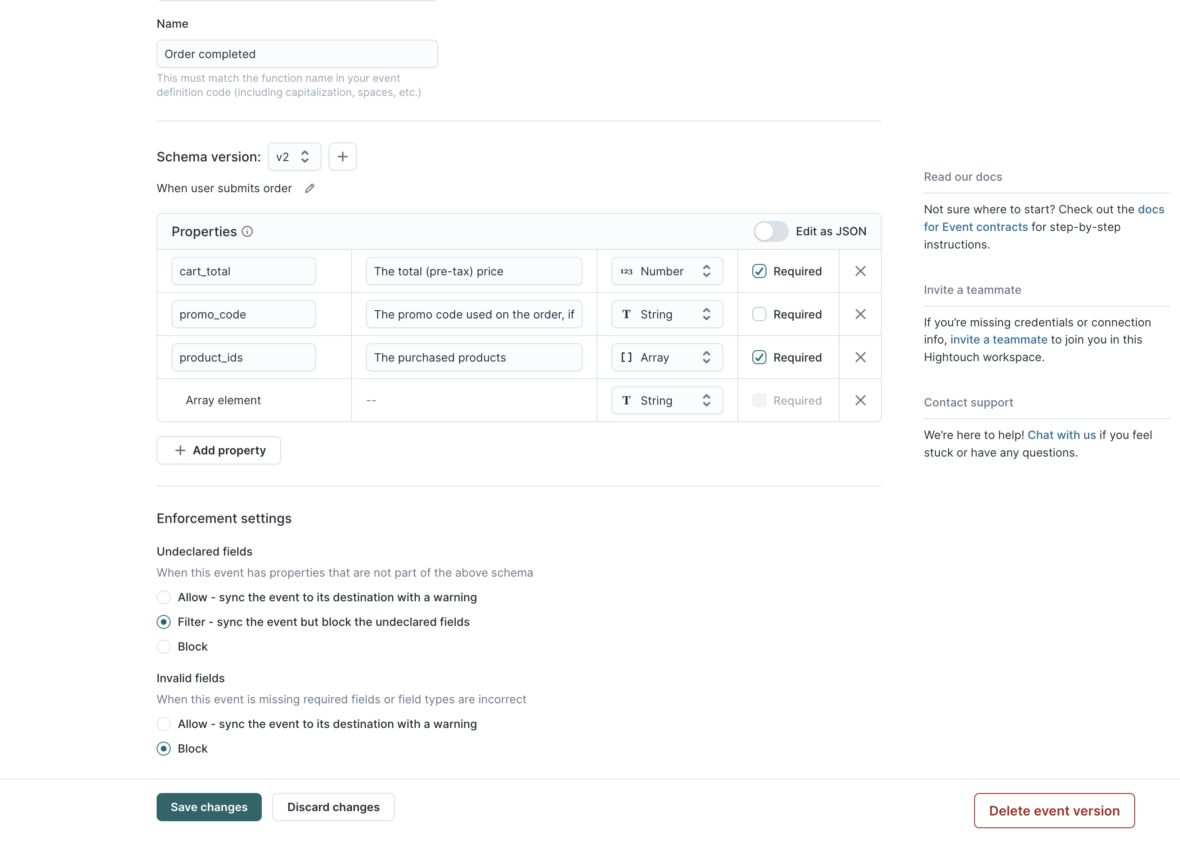The image size is (1180, 841).
Task: Select Block invalid fields radio button
Action: [x=164, y=748]
